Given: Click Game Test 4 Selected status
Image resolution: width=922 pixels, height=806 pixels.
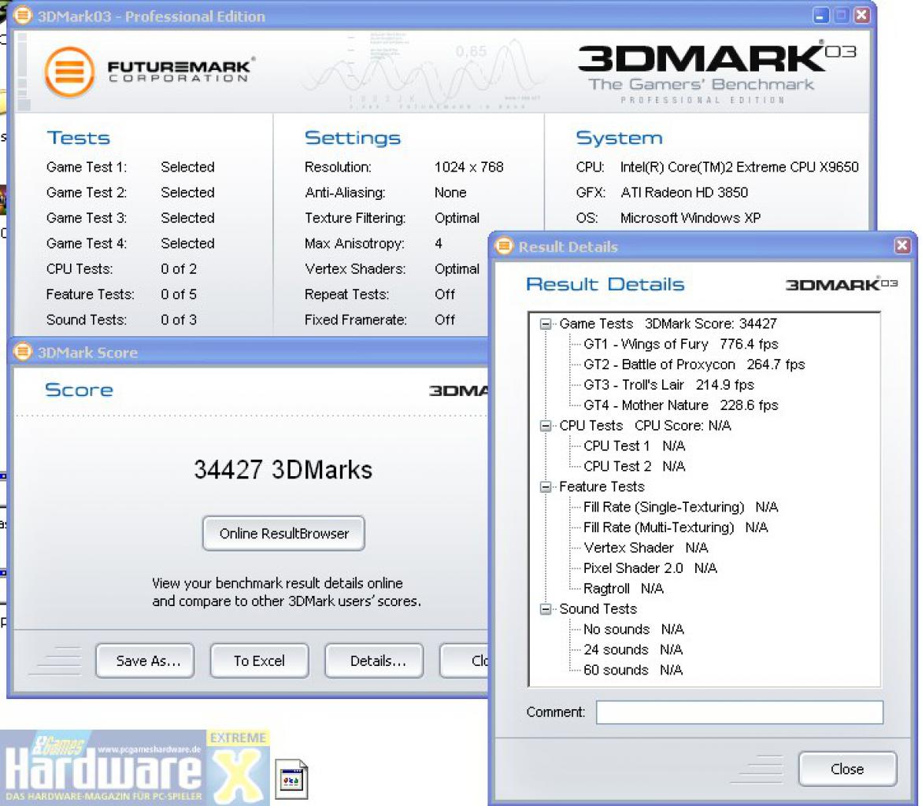Looking at the screenshot, I should (x=187, y=243).
